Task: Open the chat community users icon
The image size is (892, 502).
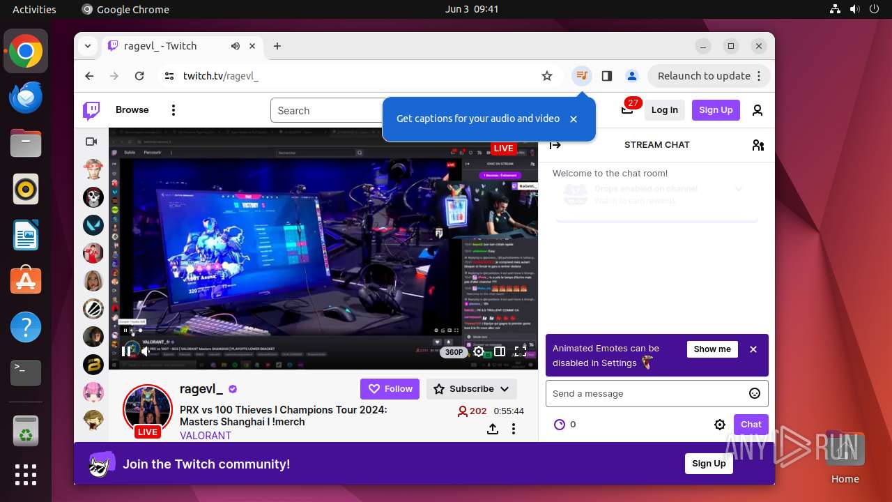Action: 758,145
